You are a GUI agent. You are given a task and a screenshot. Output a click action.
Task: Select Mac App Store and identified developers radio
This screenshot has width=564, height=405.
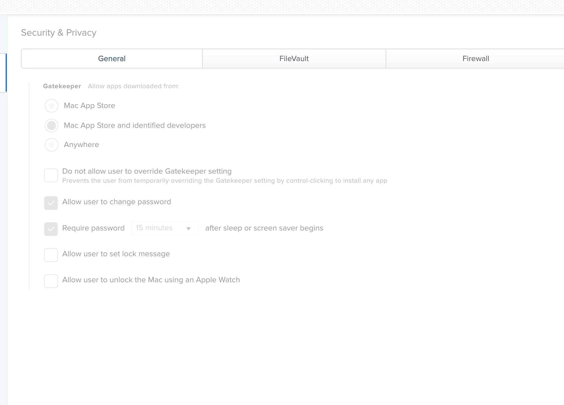[52, 126]
